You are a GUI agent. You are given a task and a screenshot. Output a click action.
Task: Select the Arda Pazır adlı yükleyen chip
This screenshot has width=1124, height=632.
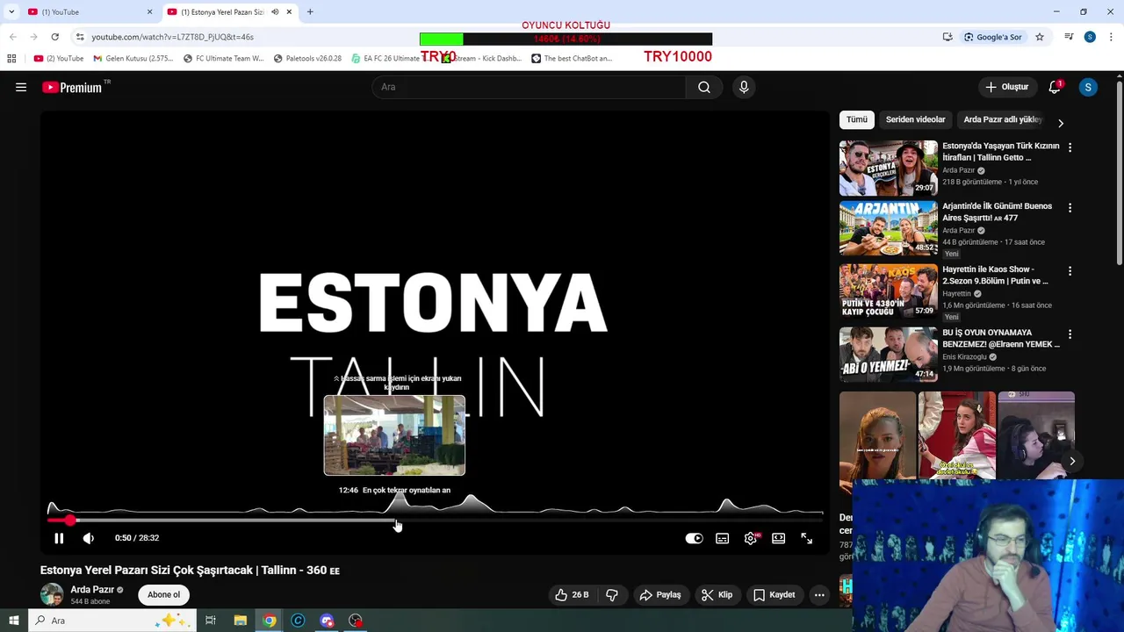(1002, 119)
